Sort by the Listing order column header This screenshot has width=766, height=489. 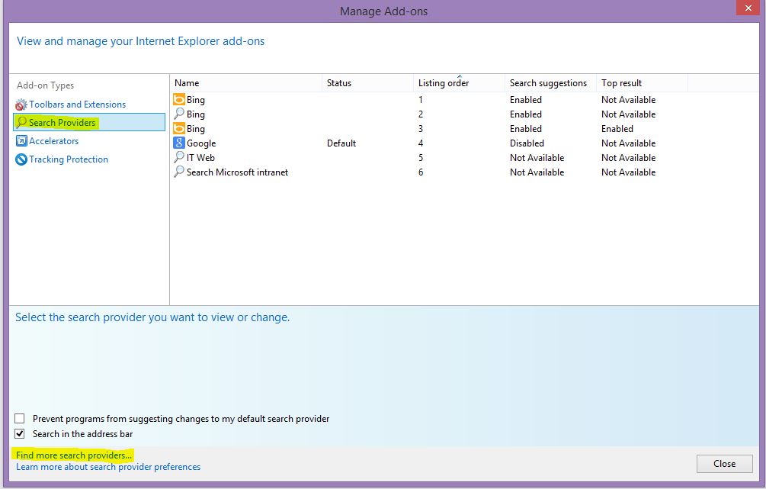coord(459,83)
